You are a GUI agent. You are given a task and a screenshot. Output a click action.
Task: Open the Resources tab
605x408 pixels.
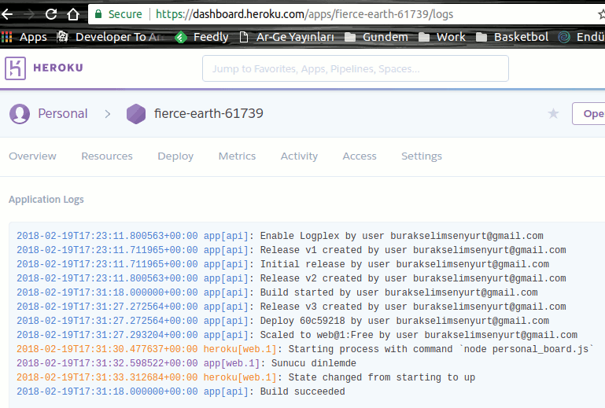pyautogui.click(x=107, y=156)
